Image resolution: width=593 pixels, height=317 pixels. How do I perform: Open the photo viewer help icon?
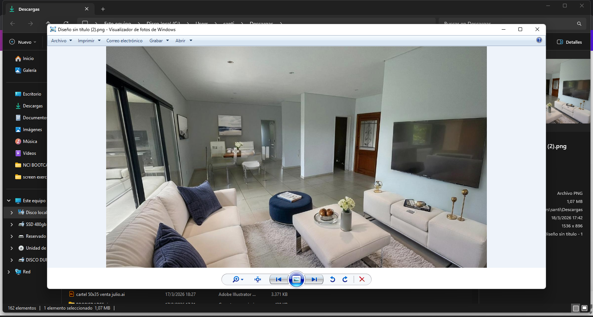tap(539, 40)
